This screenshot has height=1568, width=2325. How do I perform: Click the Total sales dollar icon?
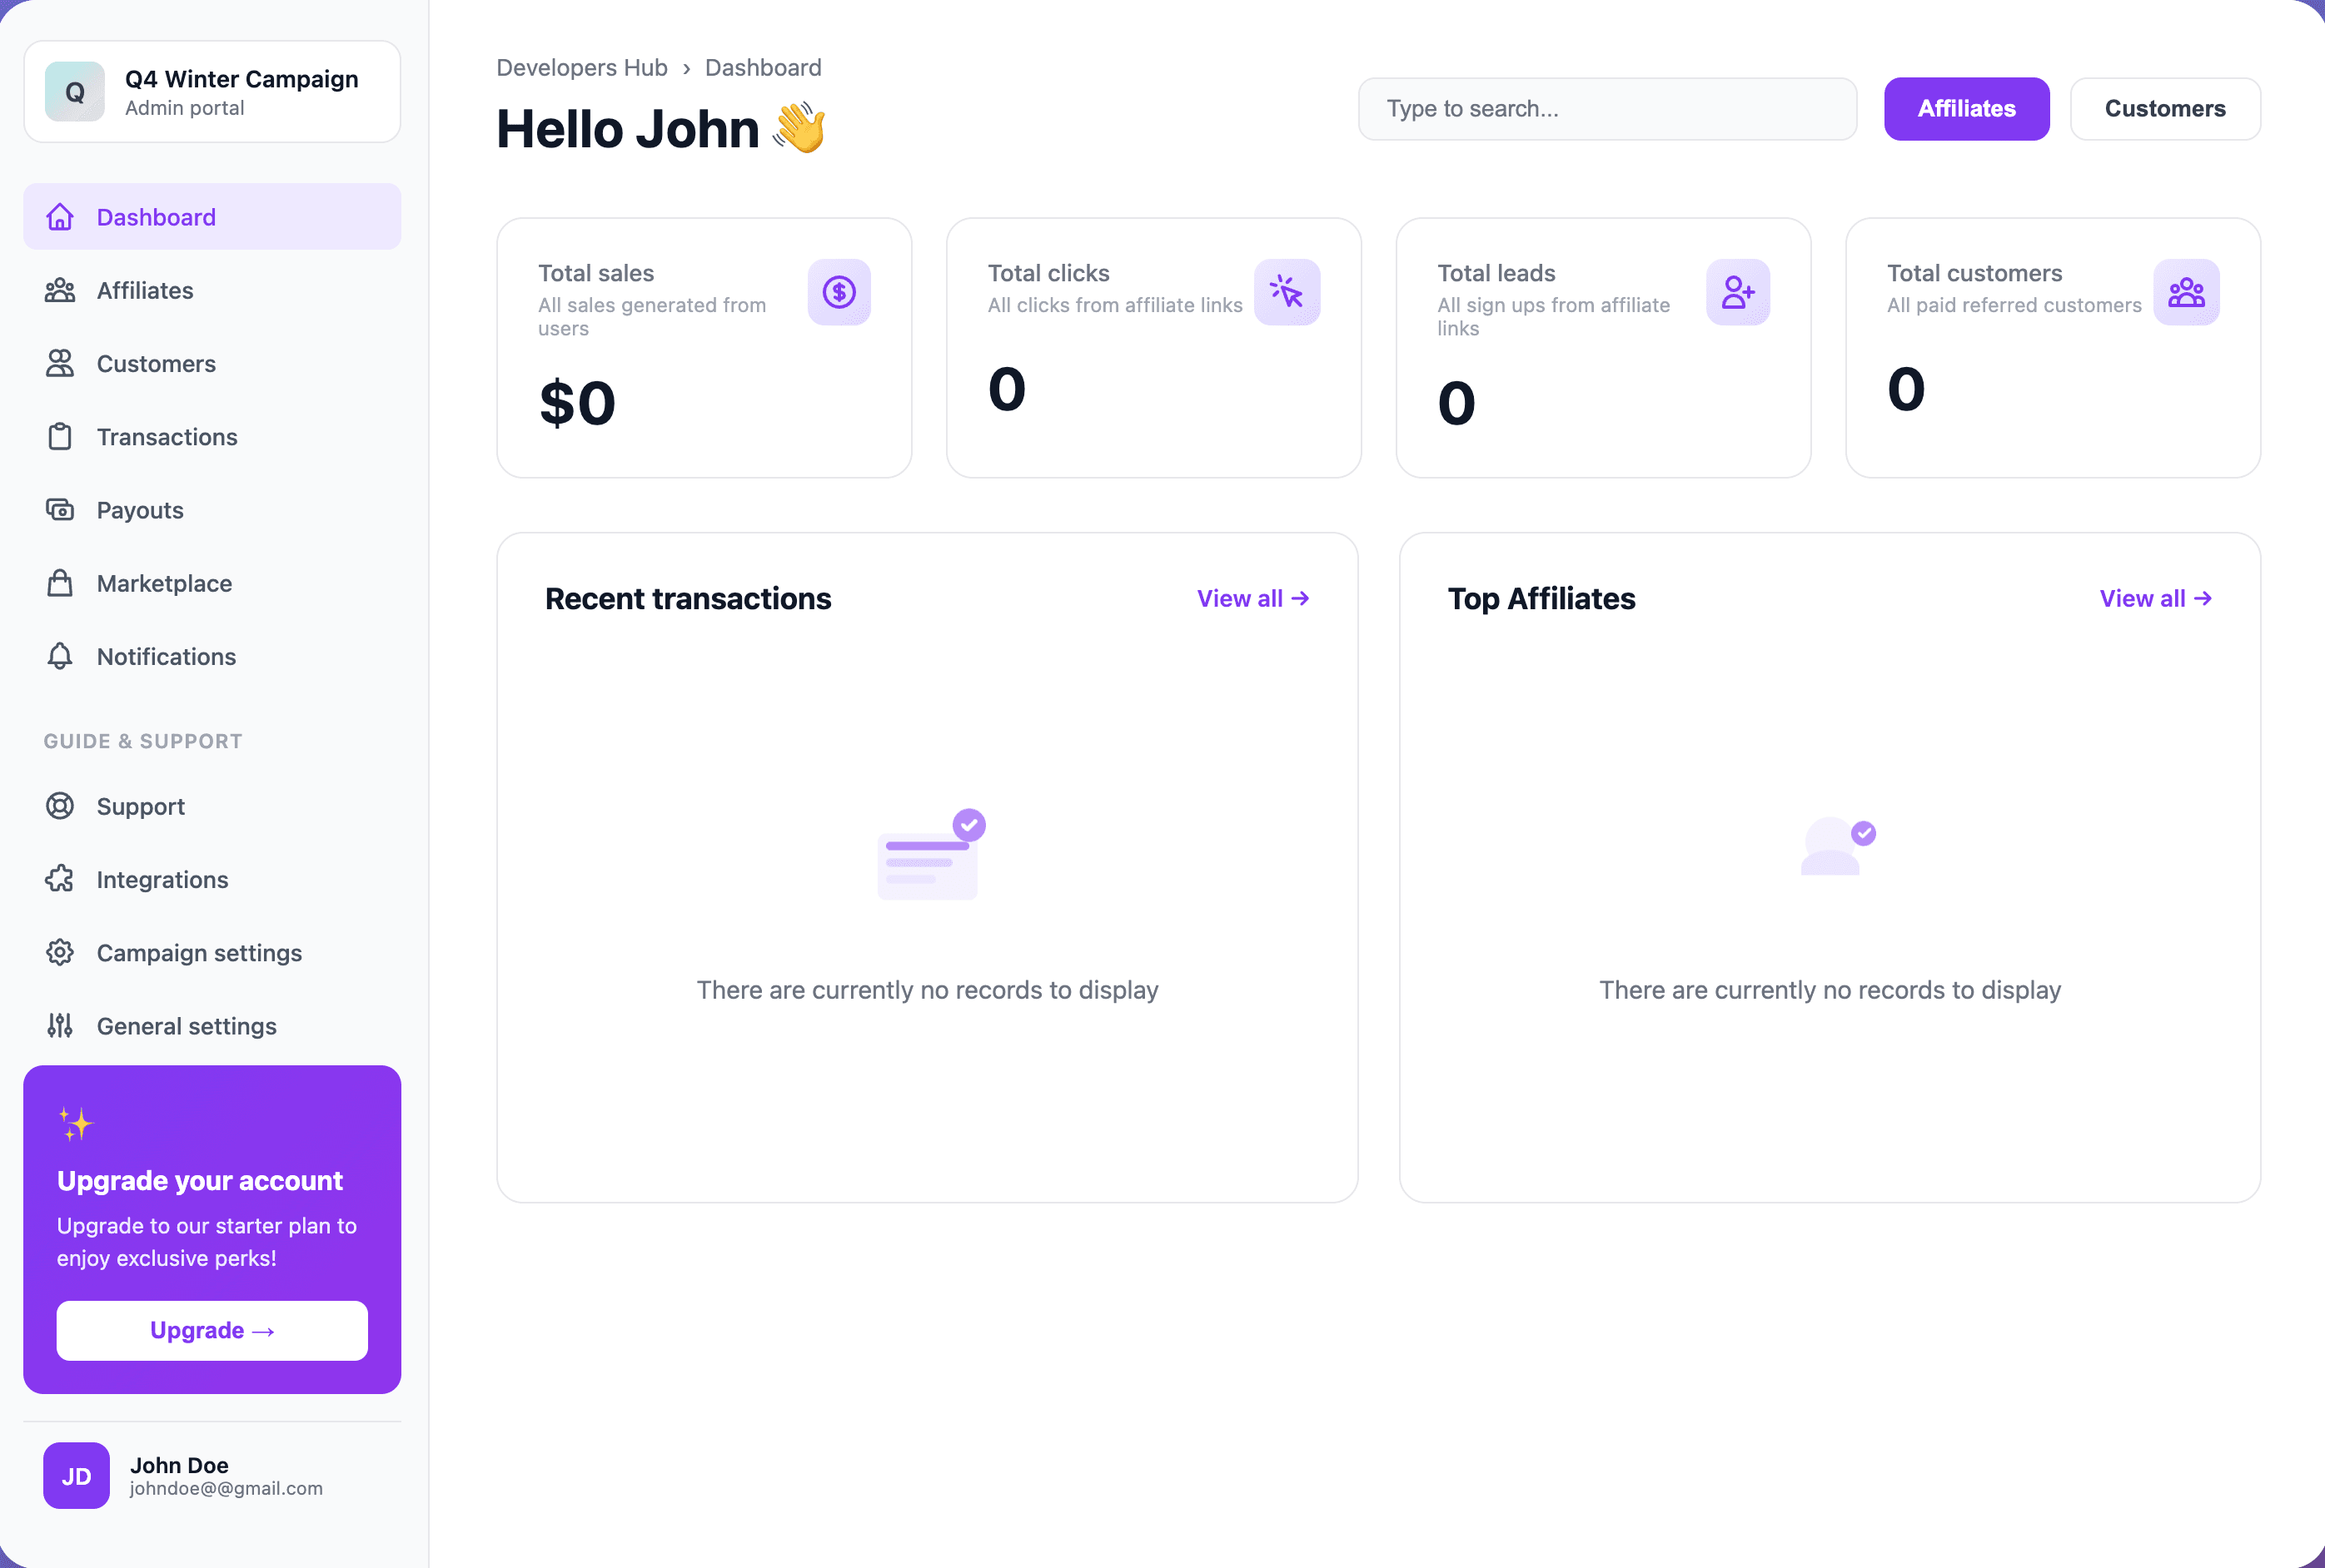pos(839,292)
